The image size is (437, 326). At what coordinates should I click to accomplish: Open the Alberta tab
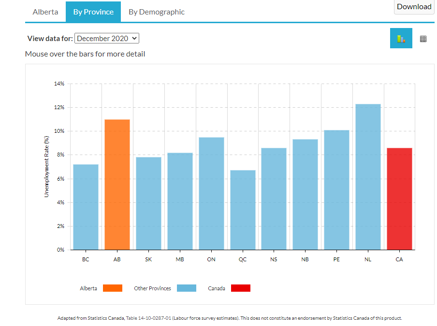[x=45, y=12]
